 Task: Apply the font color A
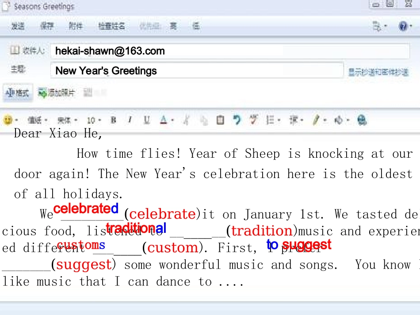164,120
